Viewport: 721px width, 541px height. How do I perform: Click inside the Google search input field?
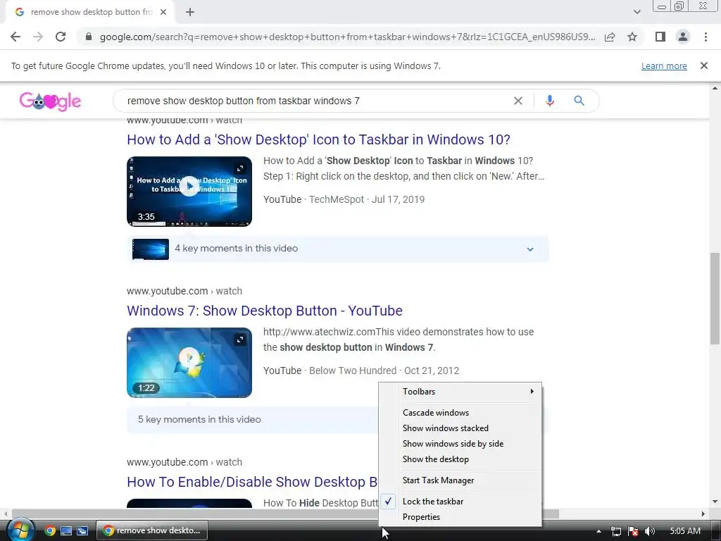(x=318, y=101)
